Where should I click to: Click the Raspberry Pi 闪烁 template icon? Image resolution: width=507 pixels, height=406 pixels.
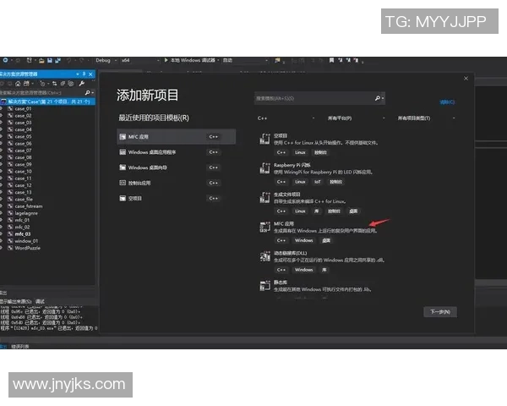[x=264, y=168]
